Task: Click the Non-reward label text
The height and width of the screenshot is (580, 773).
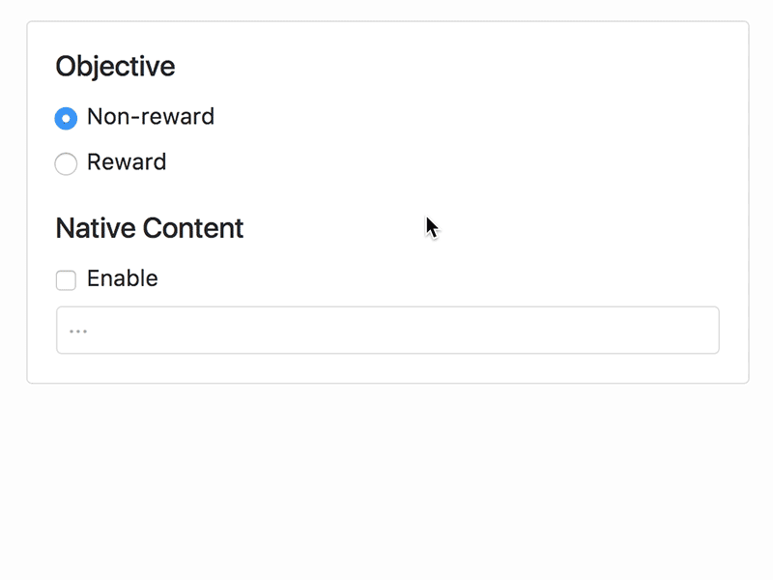Action: tap(151, 117)
